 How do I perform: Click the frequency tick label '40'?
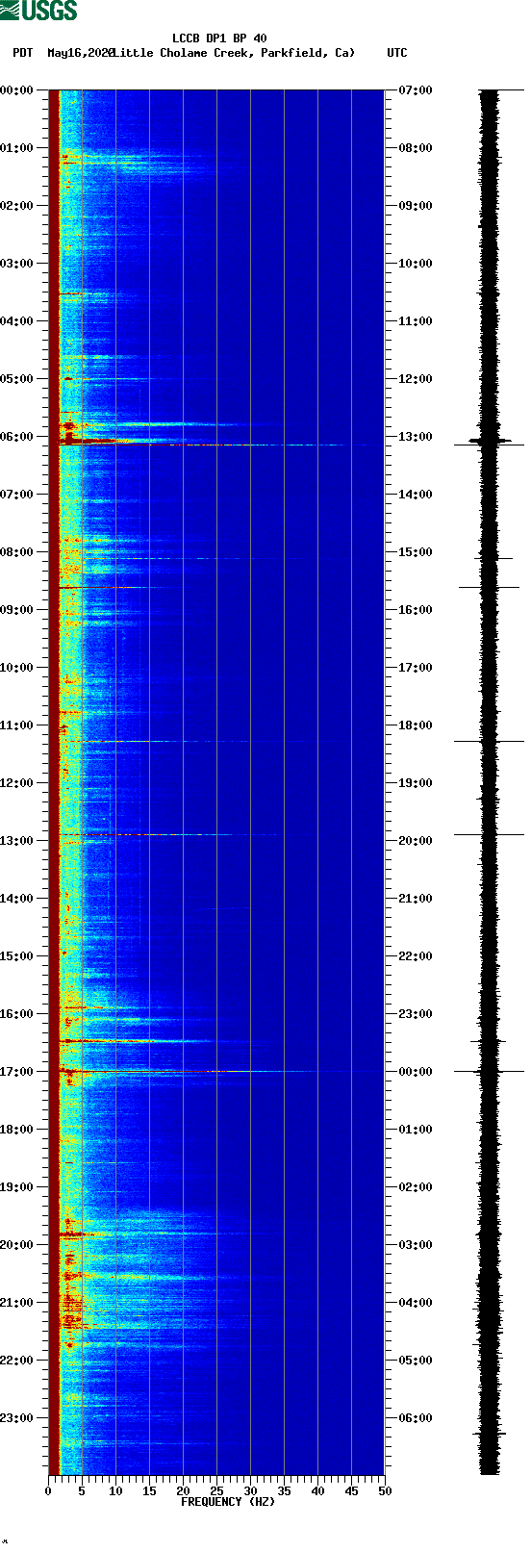tap(317, 1492)
